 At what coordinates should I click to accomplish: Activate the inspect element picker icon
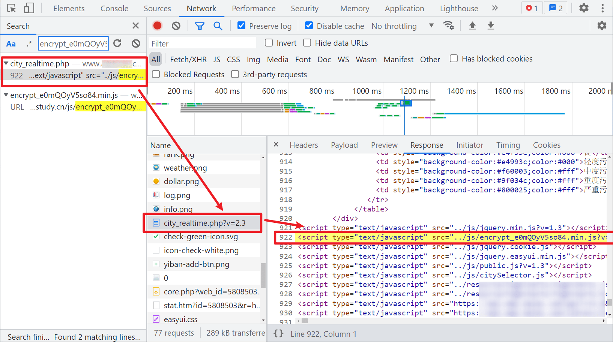click(11, 8)
